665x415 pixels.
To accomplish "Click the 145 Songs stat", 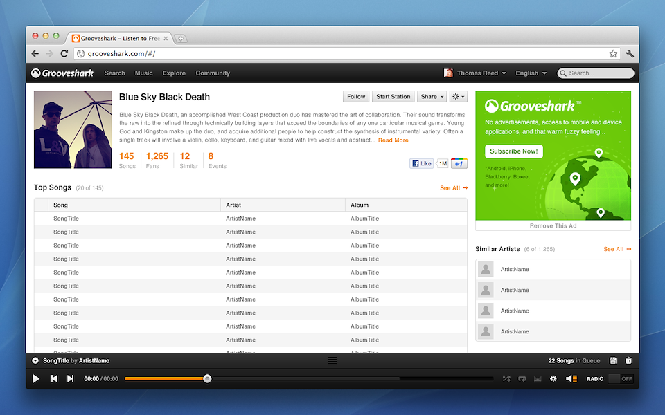I will (127, 160).
